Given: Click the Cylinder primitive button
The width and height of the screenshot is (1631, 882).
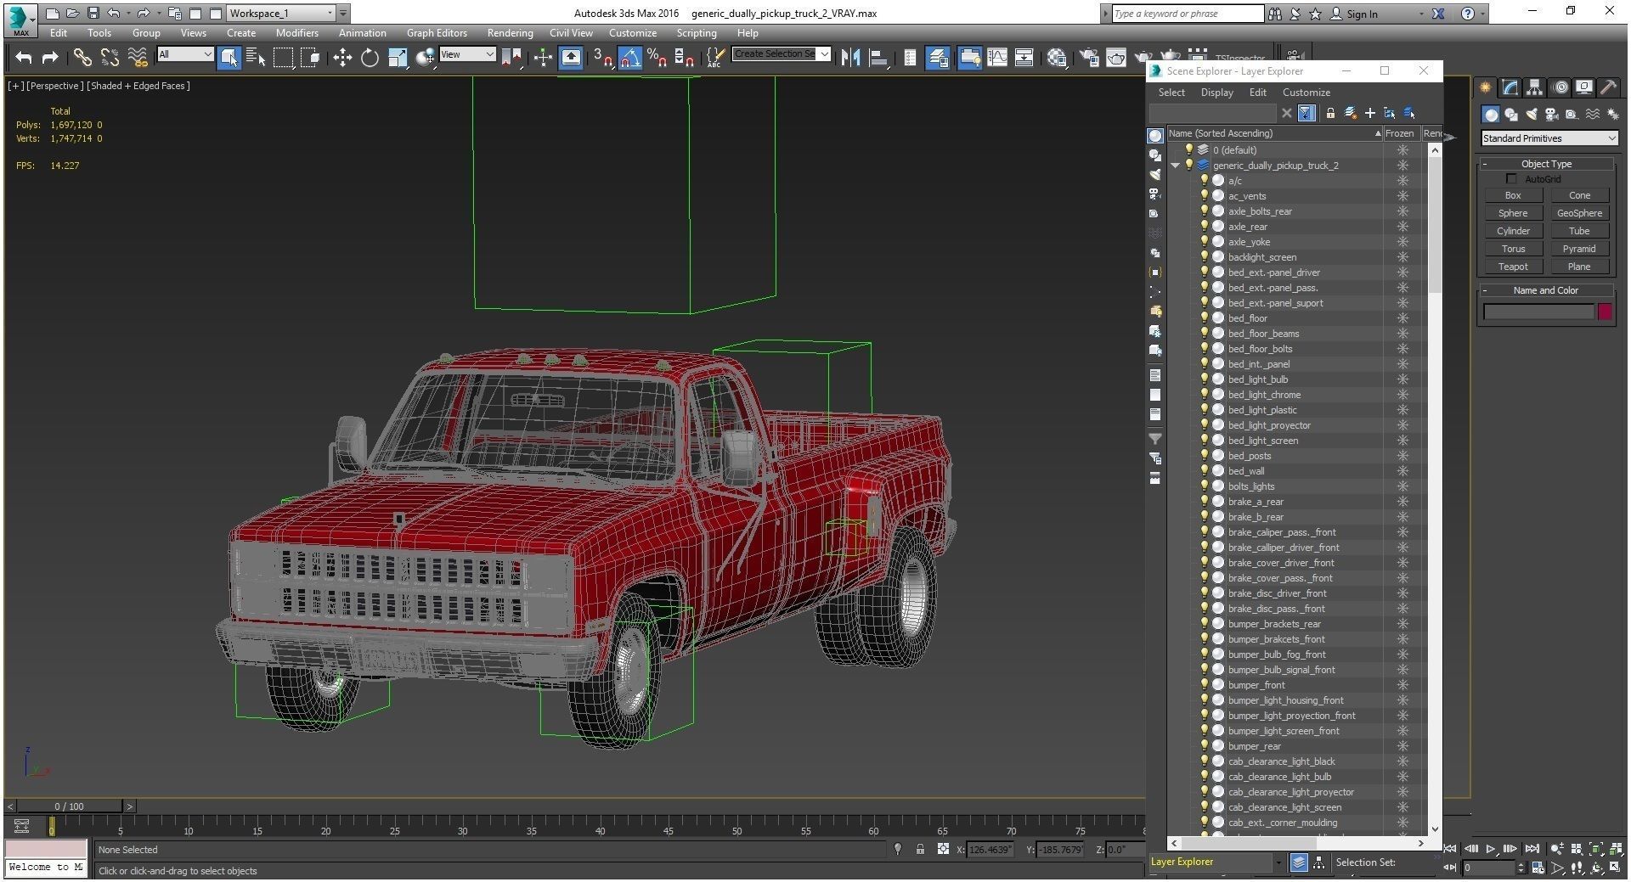Looking at the screenshot, I should pyautogui.click(x=1513, y=231).
